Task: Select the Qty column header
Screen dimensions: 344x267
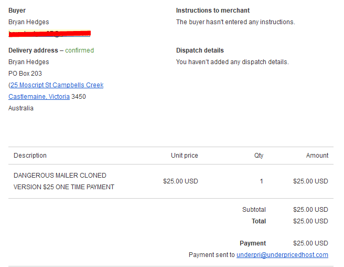Action: (259, 156)
